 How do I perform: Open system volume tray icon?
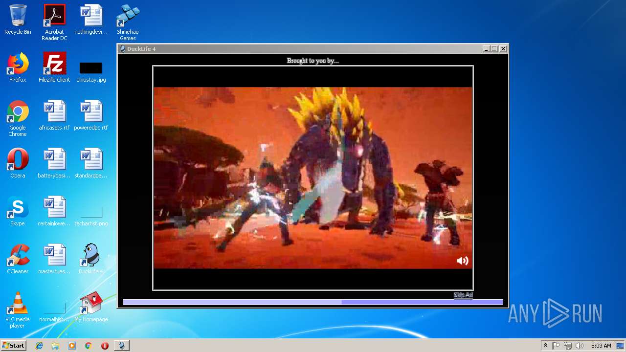click(580, 346)
